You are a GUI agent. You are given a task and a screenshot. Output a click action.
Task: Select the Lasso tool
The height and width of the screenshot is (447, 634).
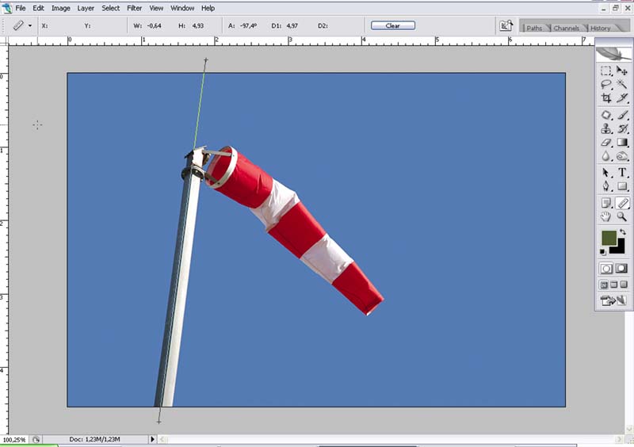click(x=606, y=84)
